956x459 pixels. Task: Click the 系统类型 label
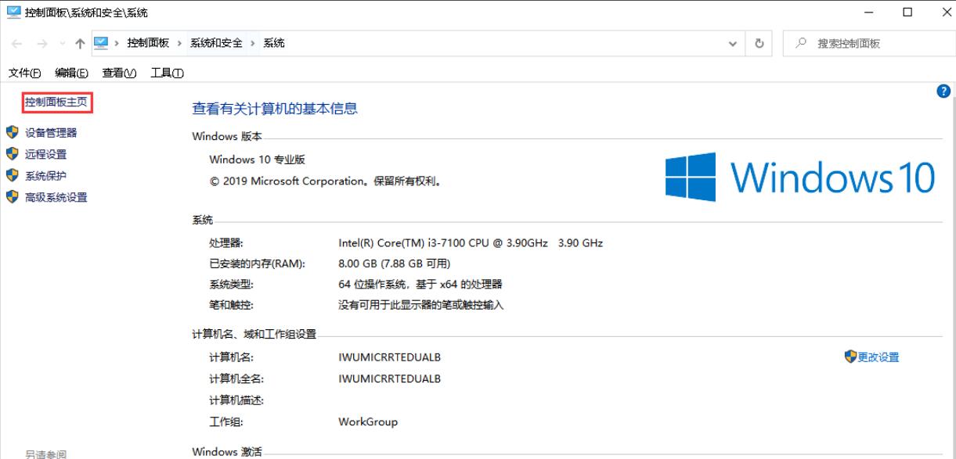232,284
